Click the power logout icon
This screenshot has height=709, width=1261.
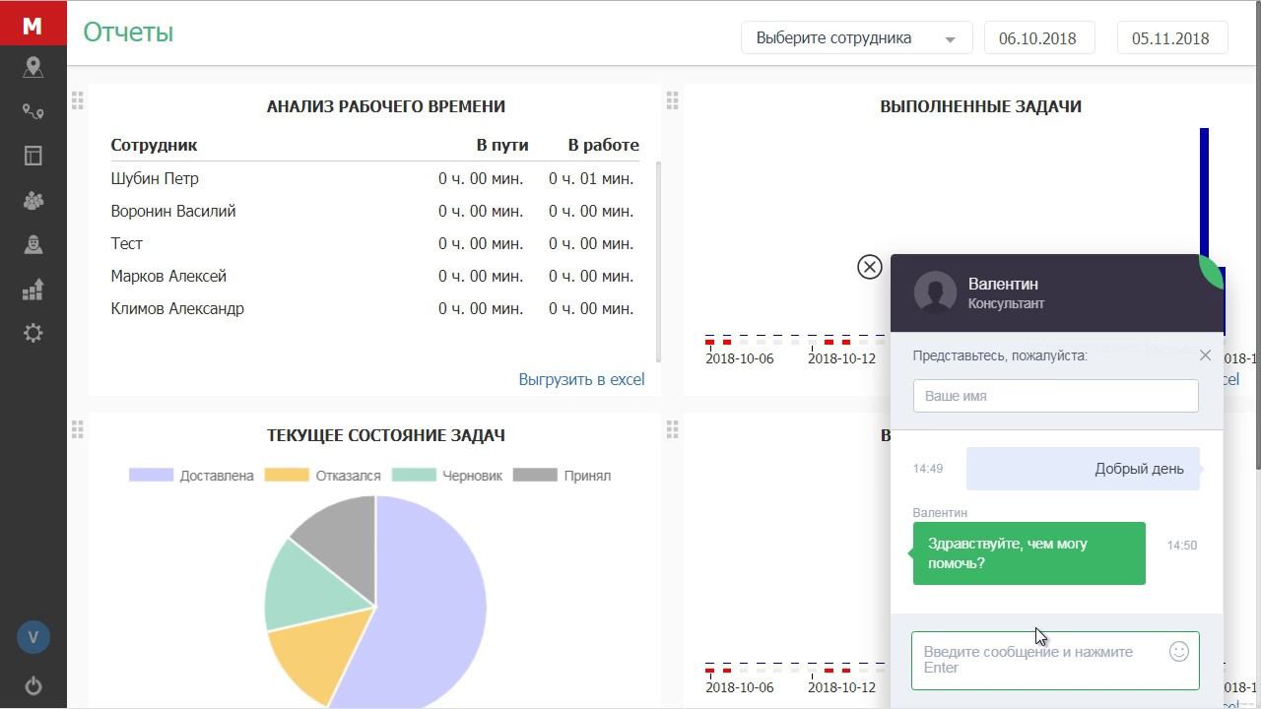tap(33, 686)
